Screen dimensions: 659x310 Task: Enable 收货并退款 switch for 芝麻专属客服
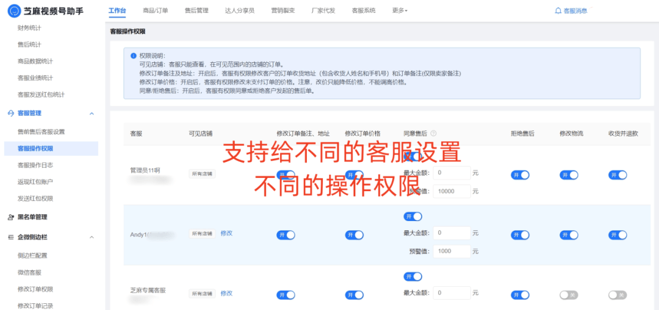(x=618, y=295)
